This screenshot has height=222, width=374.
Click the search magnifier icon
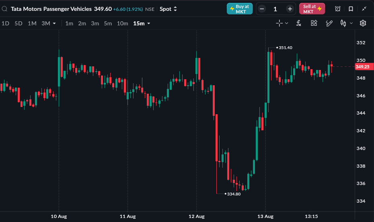(4, 9)
